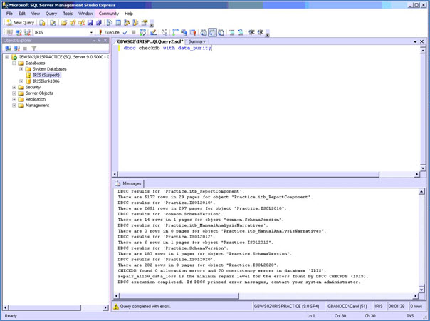Click the New Query button
This screenshot has height=321, width=430.
21,23
